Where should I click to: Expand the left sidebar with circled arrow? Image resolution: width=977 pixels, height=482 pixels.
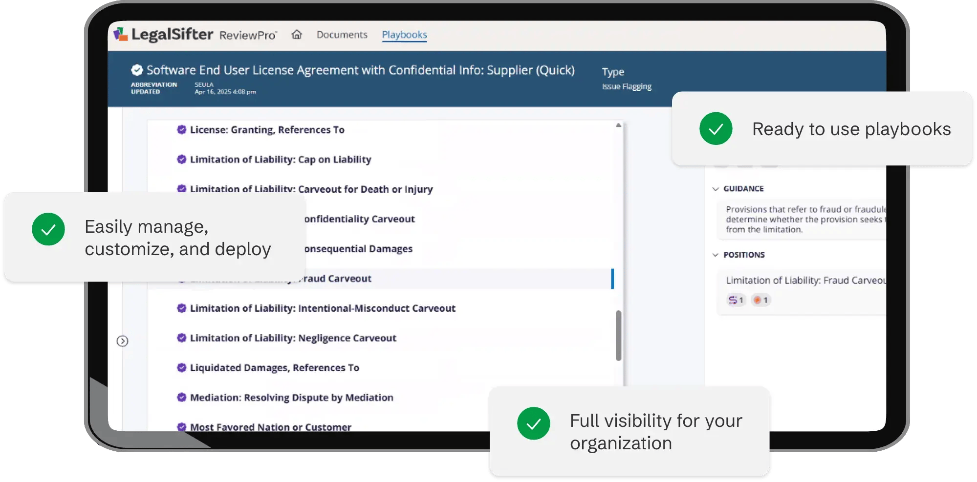(123, 341)
